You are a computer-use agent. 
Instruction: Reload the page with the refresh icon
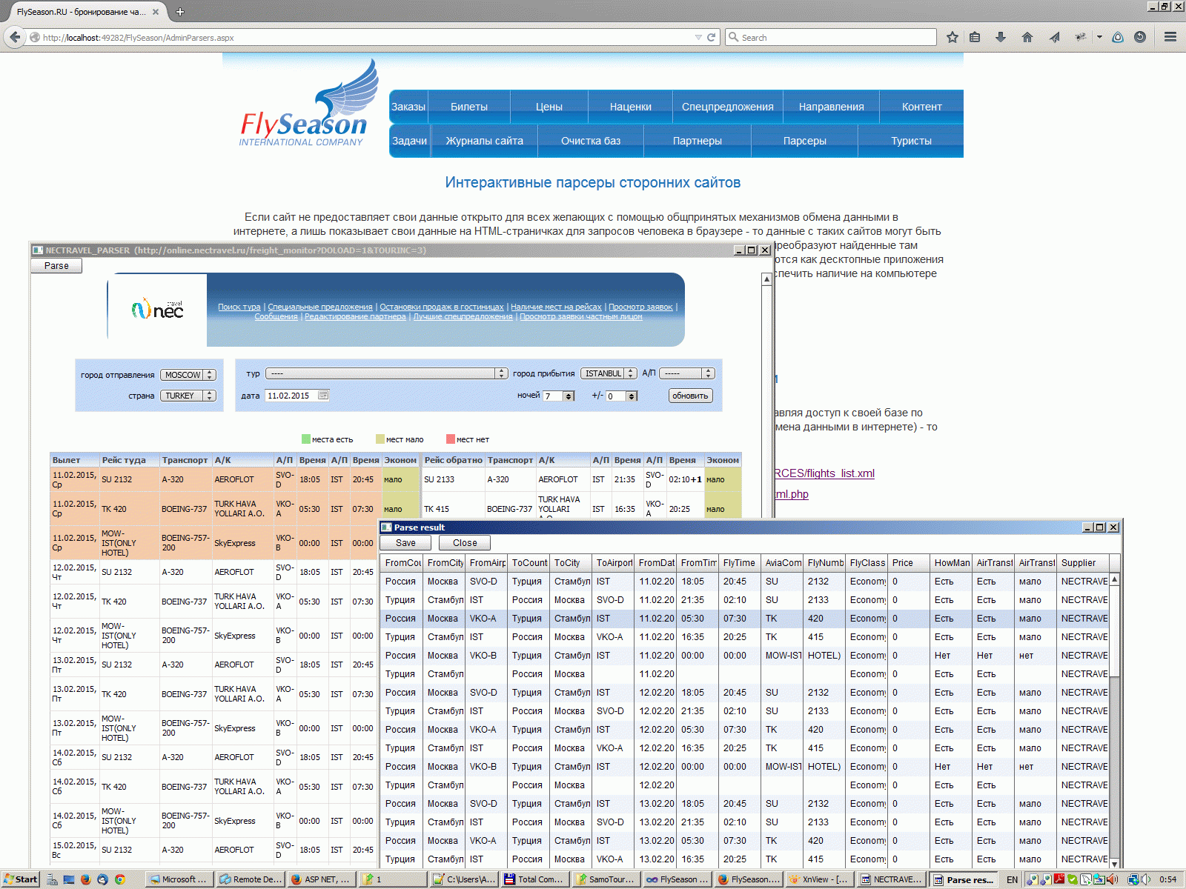click(x=712, y=37)
